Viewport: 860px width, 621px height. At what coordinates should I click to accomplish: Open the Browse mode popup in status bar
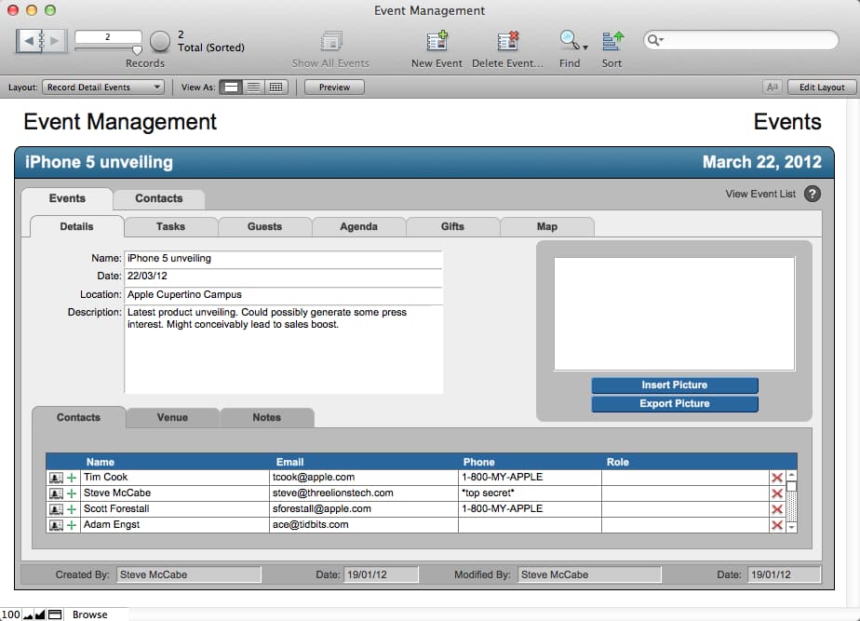point(89,614)
